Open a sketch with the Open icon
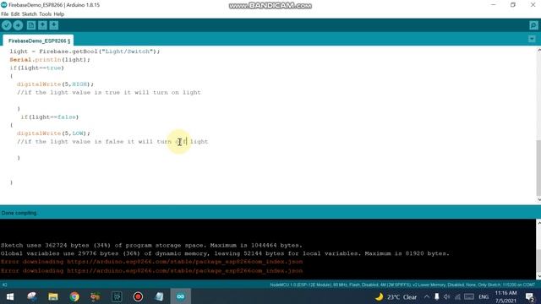 42,25
